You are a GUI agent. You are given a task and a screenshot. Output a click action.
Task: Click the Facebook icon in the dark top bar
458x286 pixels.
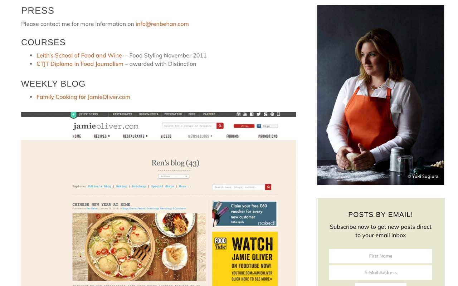tap(252, 114)
